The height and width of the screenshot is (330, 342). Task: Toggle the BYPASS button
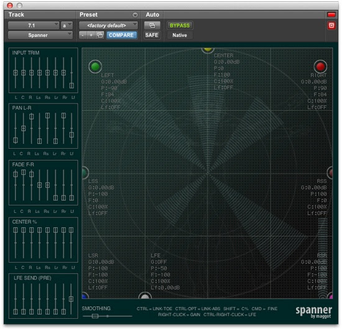[x=180, y=26]
